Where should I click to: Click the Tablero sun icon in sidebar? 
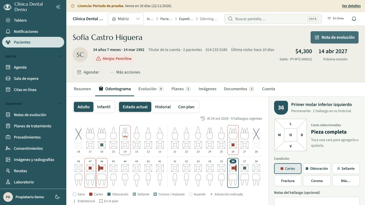coord(8,20)
